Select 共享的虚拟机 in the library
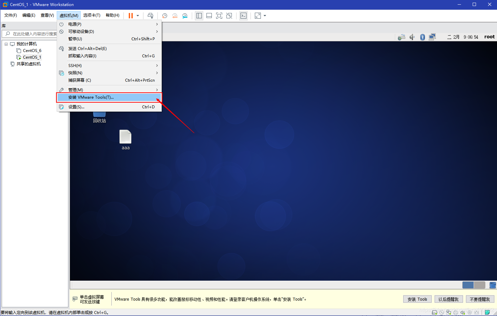The image size is (497, 316). tap(29, 64)
